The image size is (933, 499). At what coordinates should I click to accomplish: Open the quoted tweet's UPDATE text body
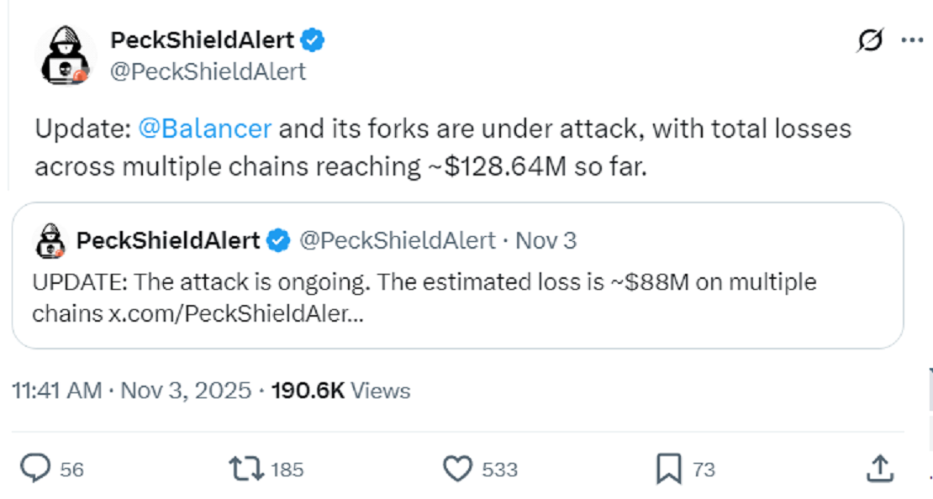coord(424,282)
